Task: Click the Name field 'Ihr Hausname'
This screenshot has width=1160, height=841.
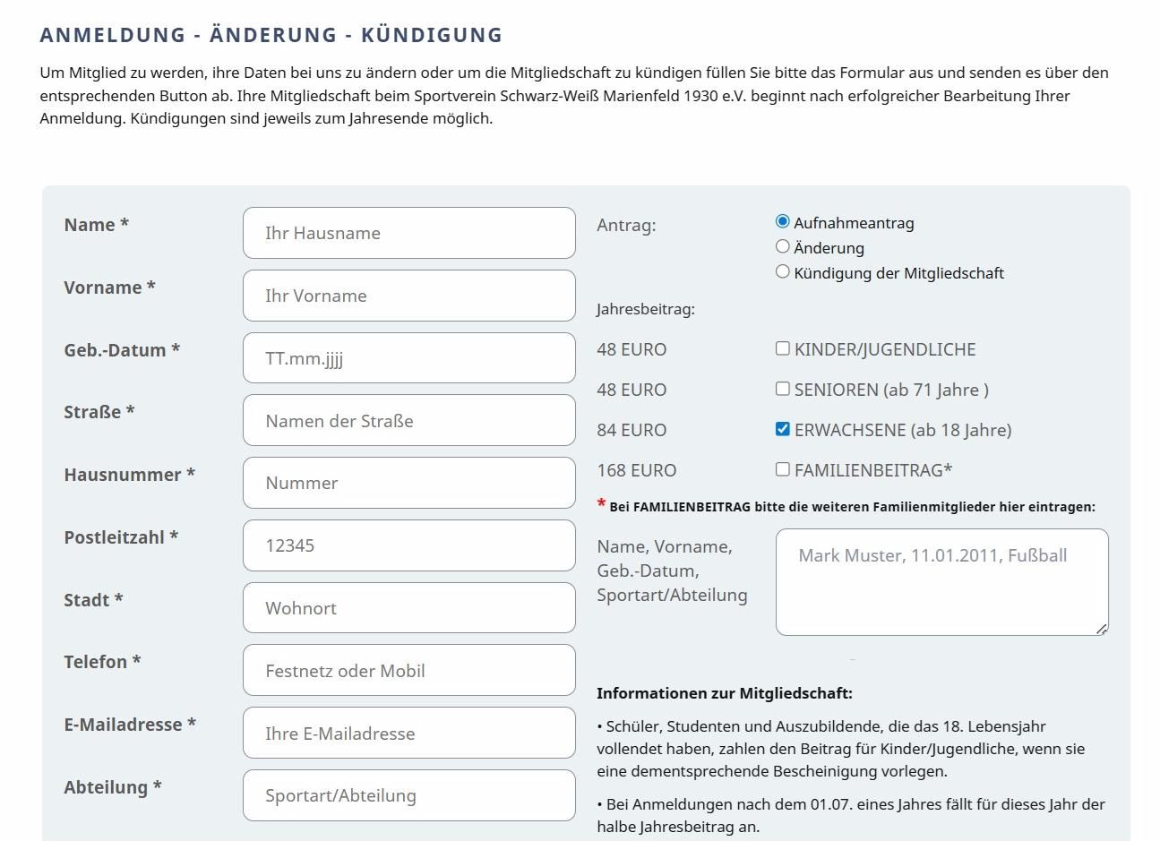Action: pos(408,233)
